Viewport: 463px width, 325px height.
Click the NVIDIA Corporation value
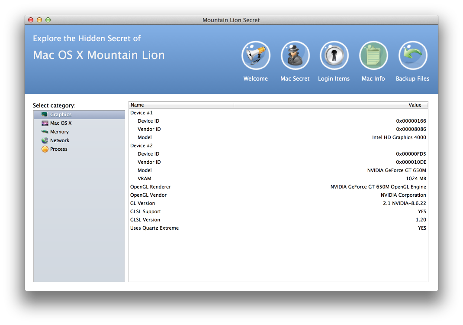[x=403, y=195]
